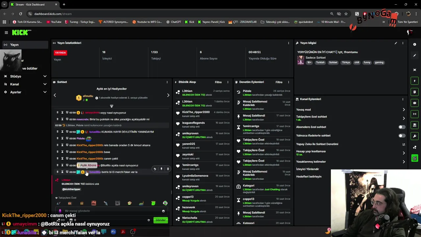Open Etkinlik Akışı three-dot menu
421x237 pixels.
[228, 82]
